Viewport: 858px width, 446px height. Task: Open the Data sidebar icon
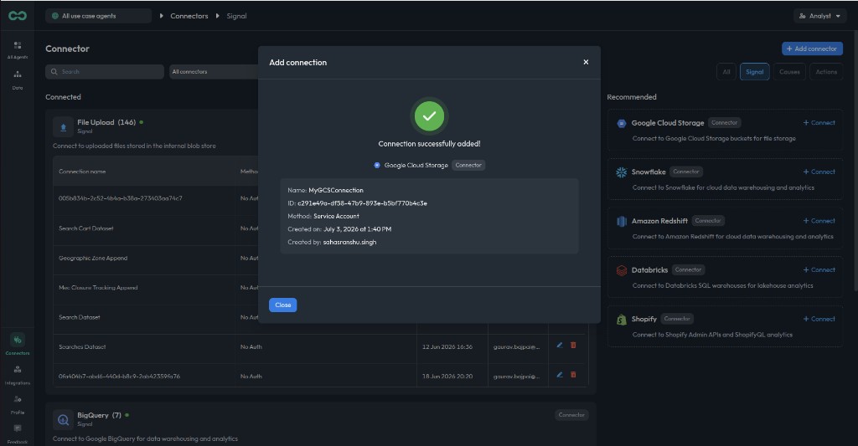(x=18, y=79)
